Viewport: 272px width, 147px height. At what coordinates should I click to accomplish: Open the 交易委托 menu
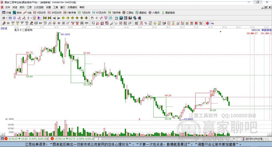pos(72,7)
